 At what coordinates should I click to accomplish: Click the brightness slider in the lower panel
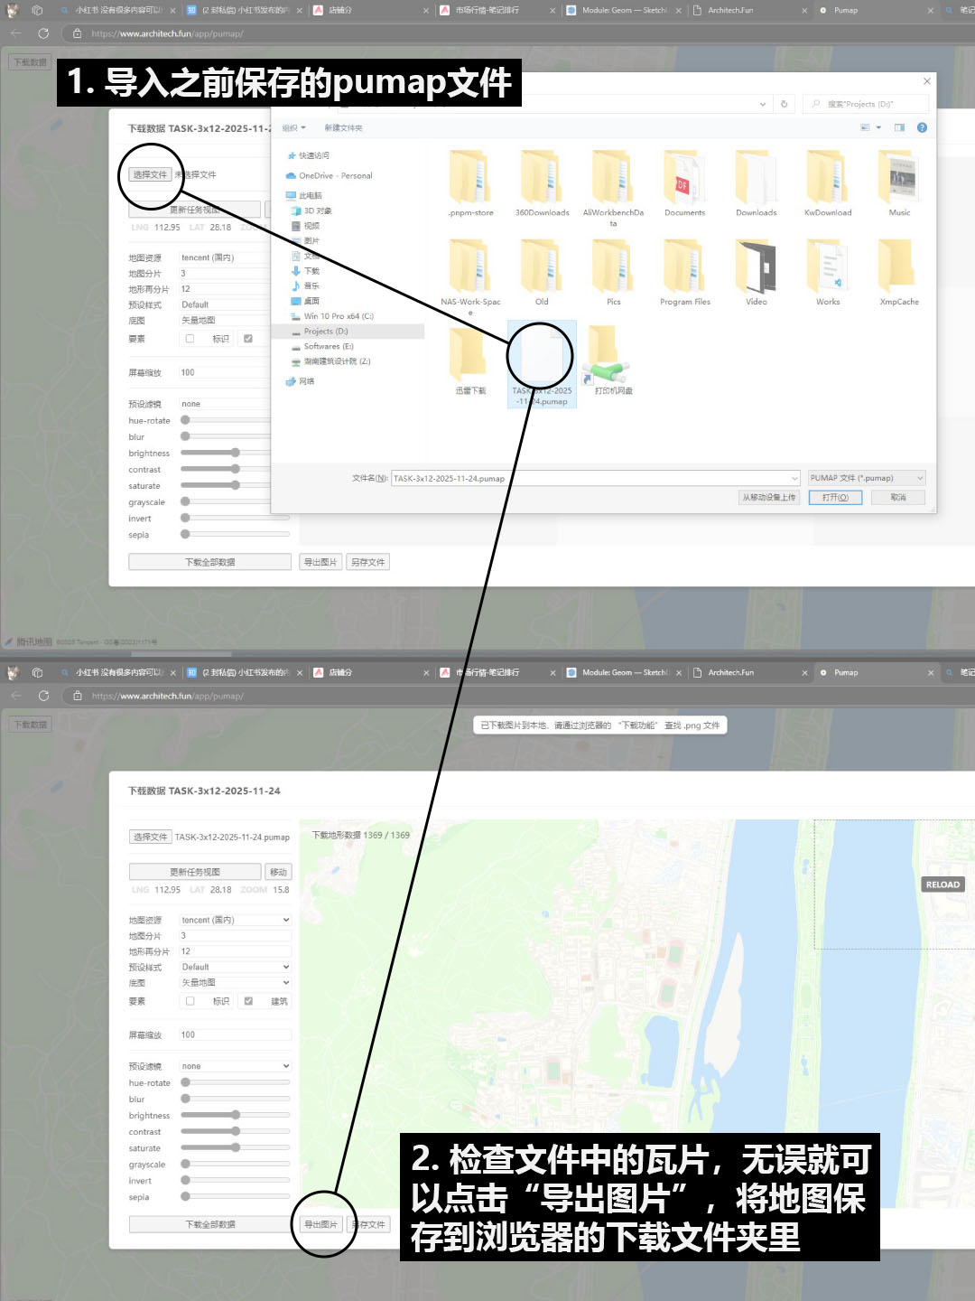235,1115
